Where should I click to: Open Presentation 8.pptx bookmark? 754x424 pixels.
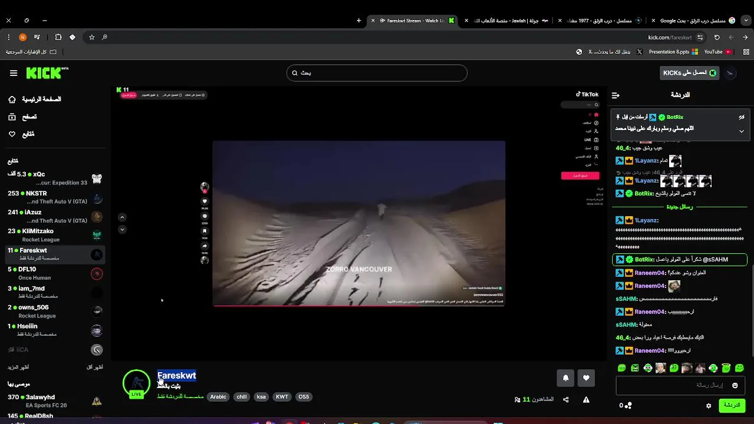click(673, 52)
